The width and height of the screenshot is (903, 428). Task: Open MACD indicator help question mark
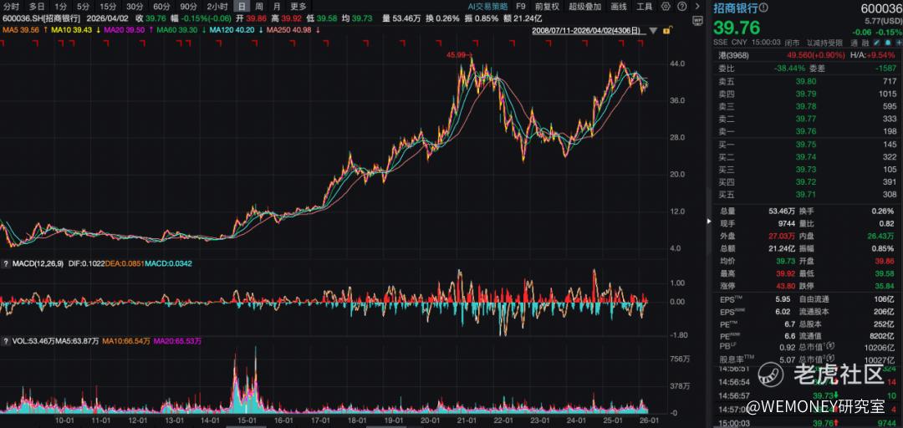click(x=5, y=263)
